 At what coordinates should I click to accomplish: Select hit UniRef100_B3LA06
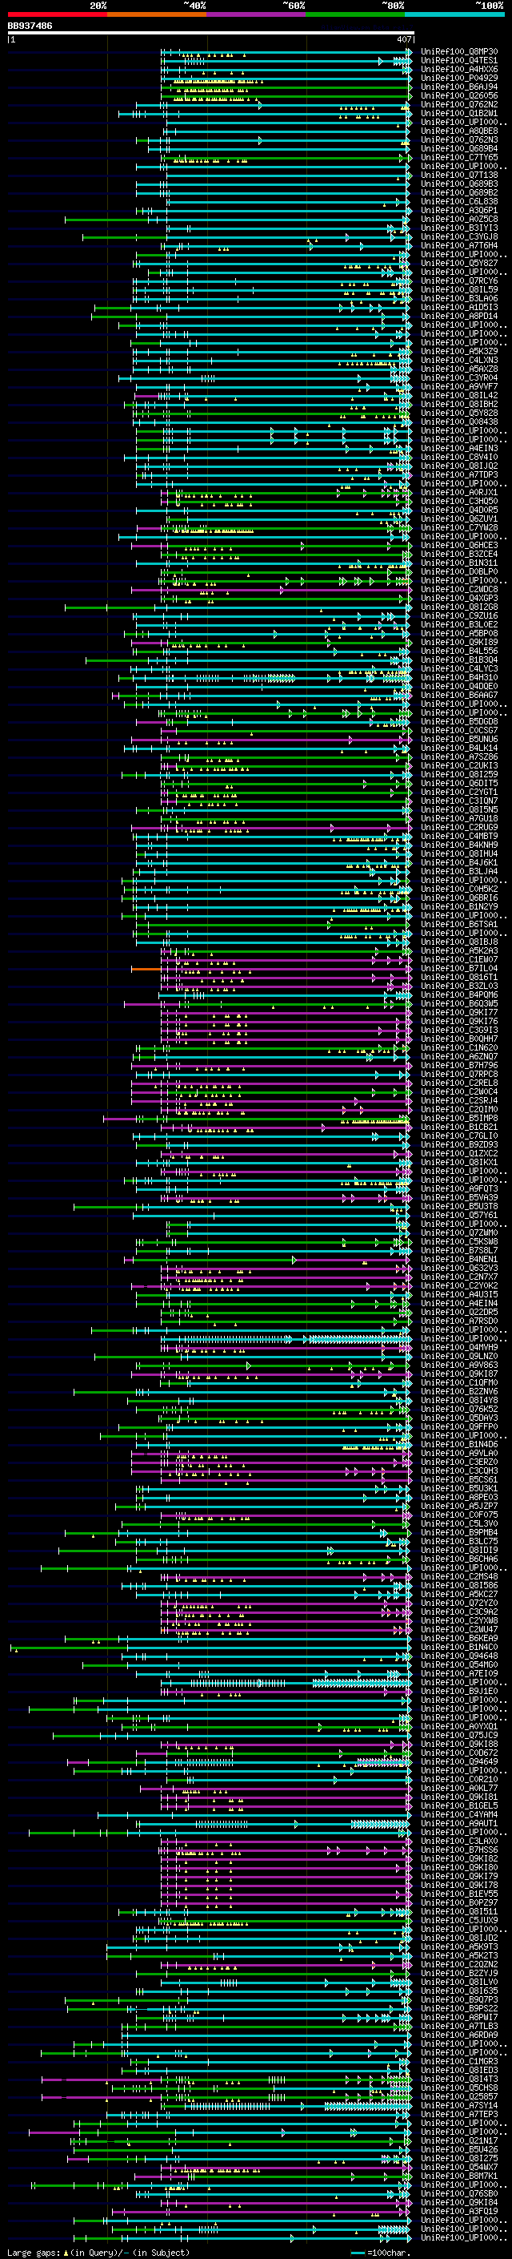[459, 298]
